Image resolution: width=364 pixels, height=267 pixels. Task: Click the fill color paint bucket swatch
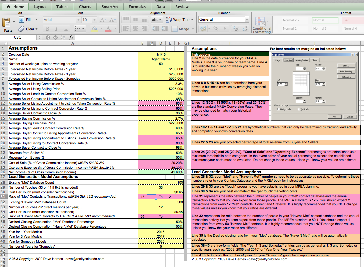95,29
